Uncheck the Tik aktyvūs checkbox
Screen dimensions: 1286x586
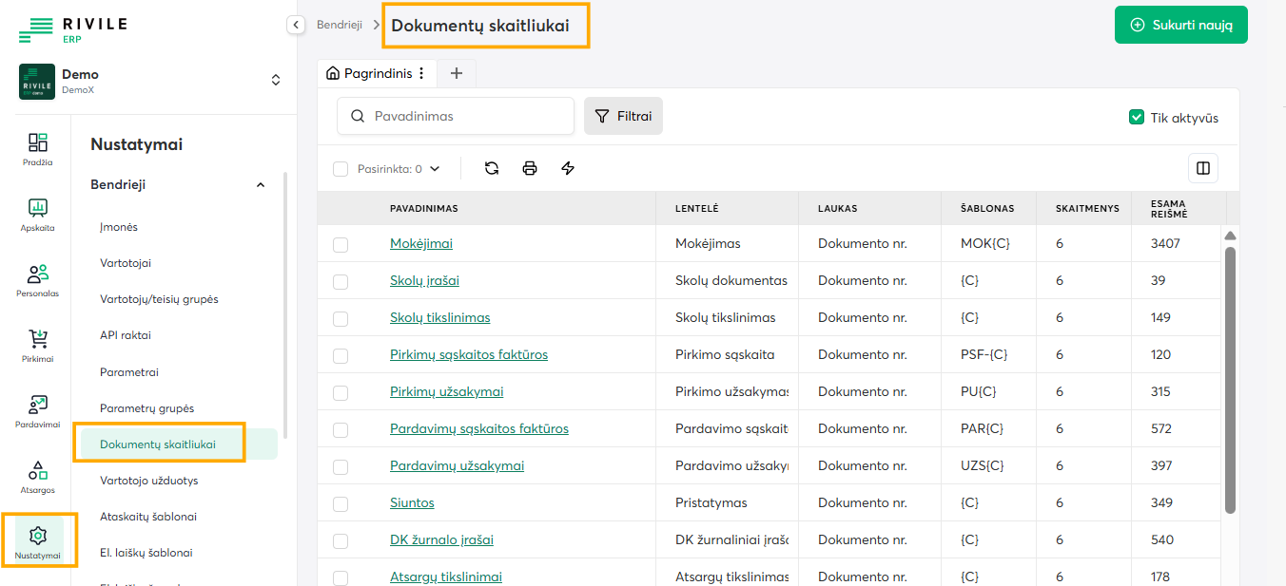point(1136,118)
